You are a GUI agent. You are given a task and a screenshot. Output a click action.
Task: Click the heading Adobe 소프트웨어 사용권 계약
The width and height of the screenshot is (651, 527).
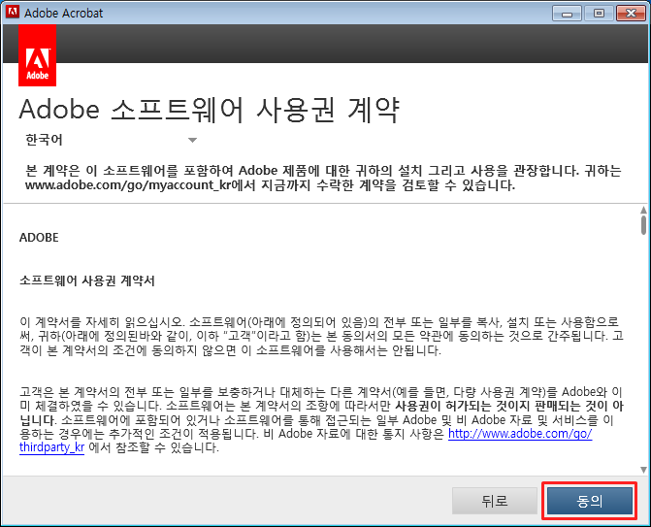click(x=210, y=110)
